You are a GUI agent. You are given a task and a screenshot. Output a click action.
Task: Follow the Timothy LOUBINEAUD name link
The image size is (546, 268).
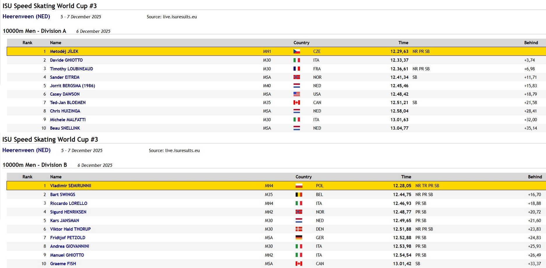[72, 69]
